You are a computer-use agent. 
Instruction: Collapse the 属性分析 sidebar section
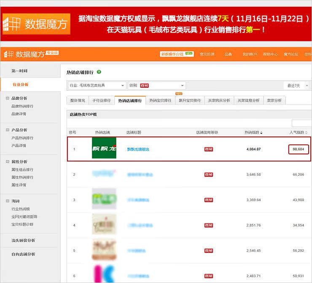[x=8, y=162]
